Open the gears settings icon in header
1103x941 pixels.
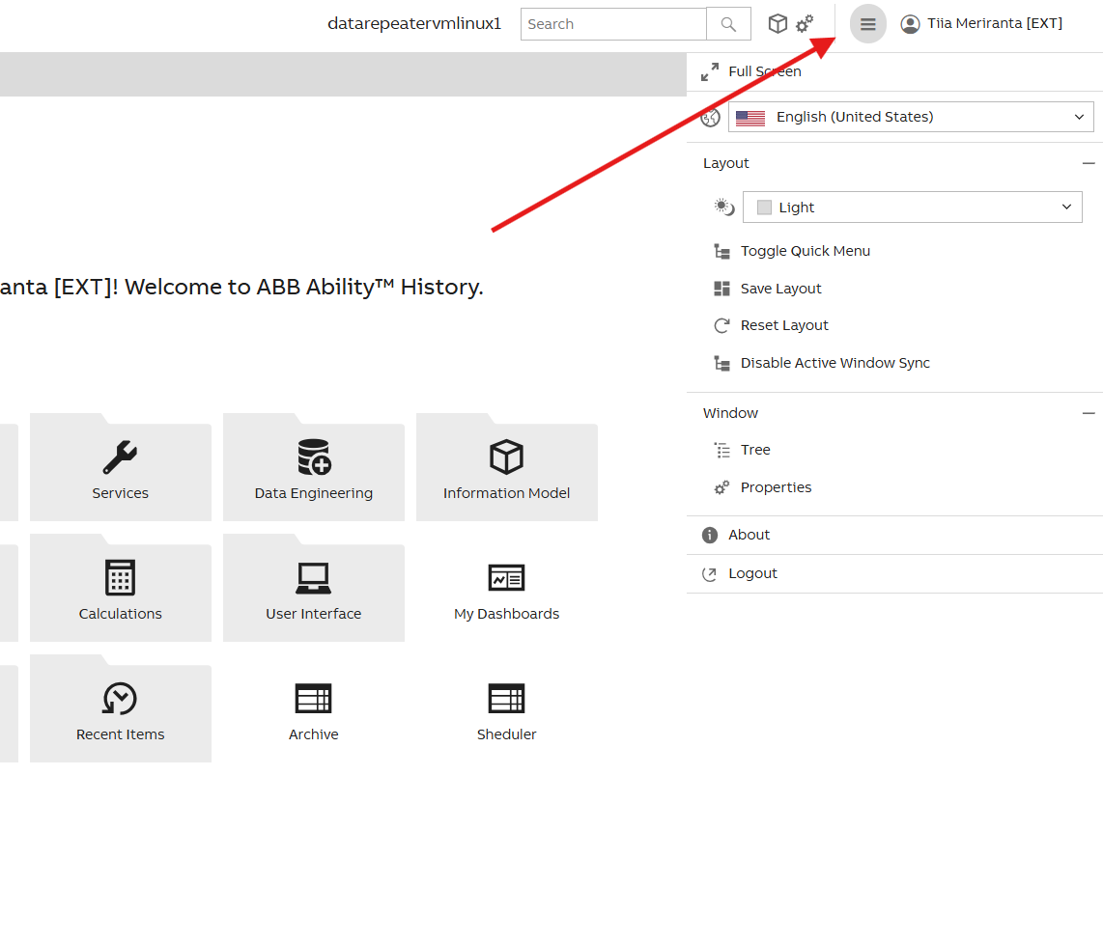coord(804,24)
